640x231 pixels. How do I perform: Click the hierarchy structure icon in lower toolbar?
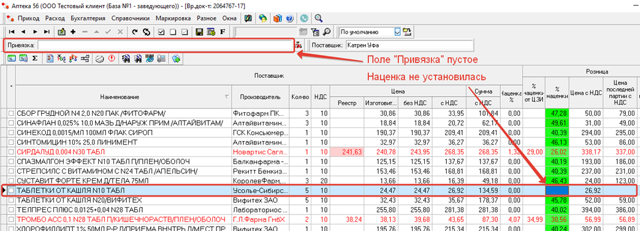tap(85, 59)
